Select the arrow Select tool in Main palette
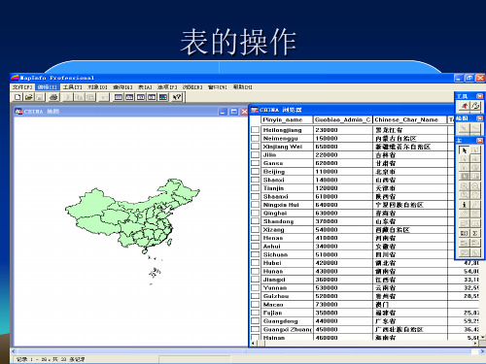This screenshot has width=486, height=364. pos(464,150)
